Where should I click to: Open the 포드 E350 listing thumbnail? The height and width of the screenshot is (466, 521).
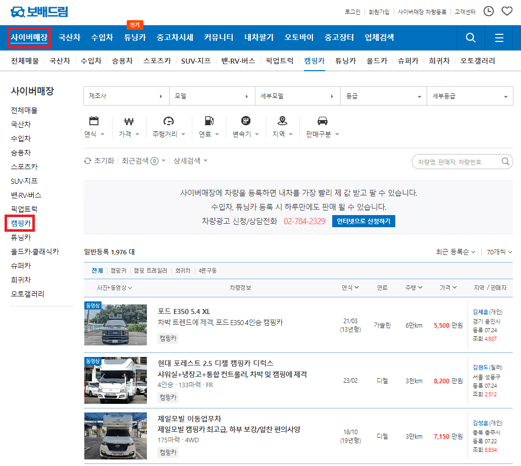116,325
